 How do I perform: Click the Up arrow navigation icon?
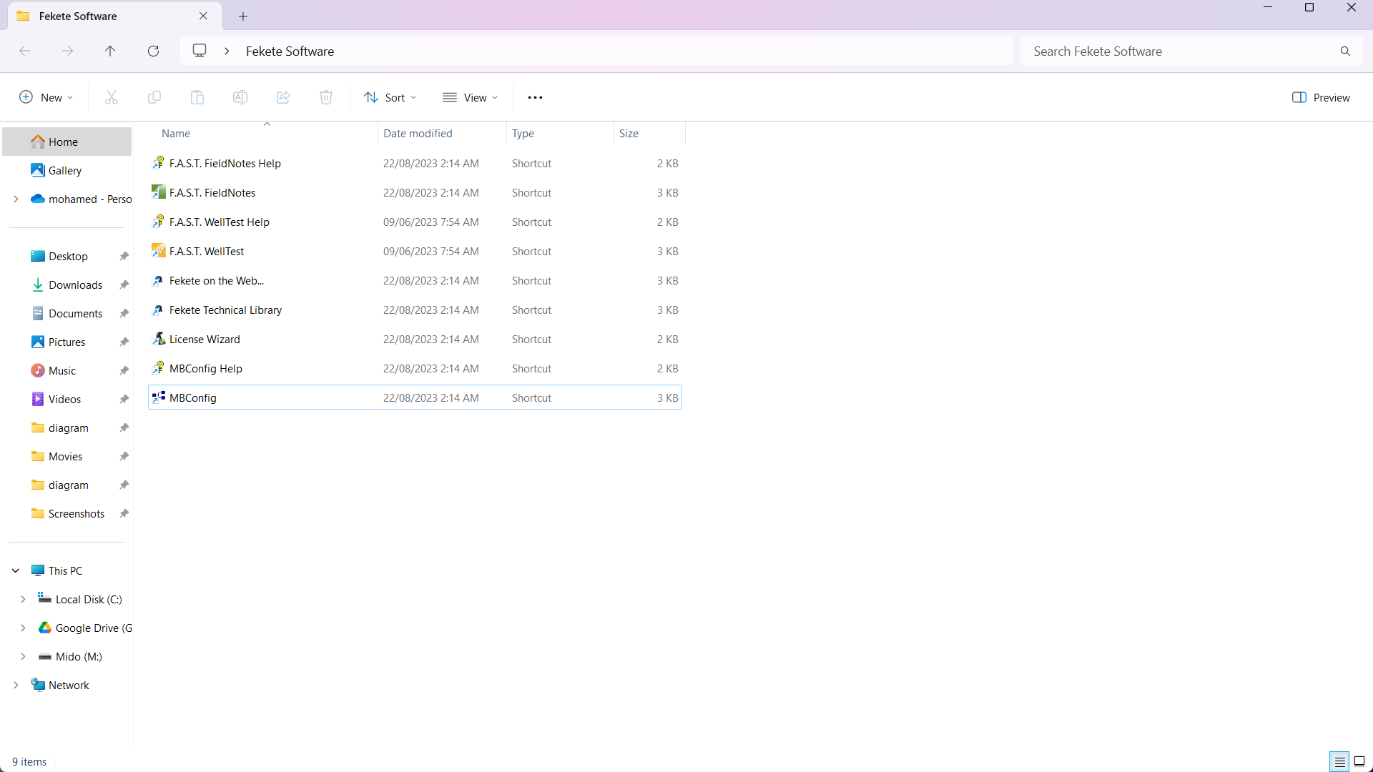click(x=110, y=51)
